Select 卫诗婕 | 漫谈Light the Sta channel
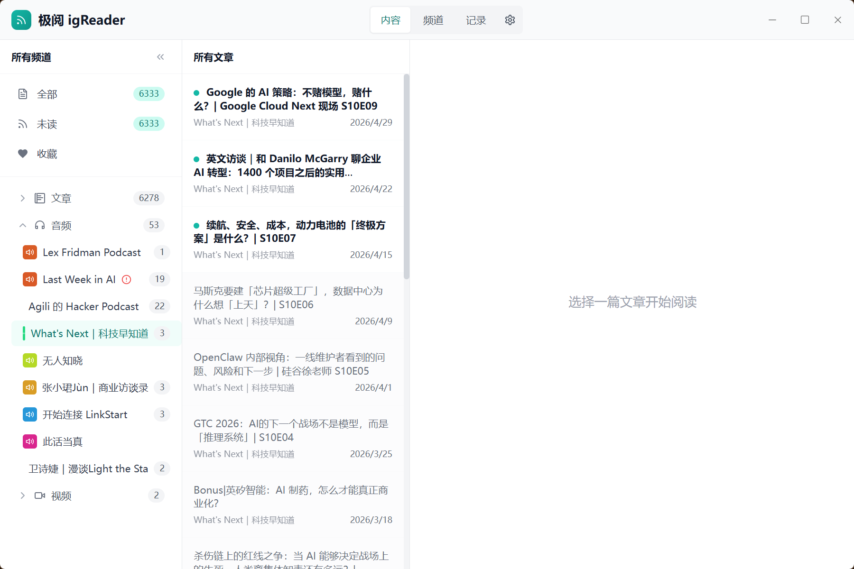 coord(96,468)
